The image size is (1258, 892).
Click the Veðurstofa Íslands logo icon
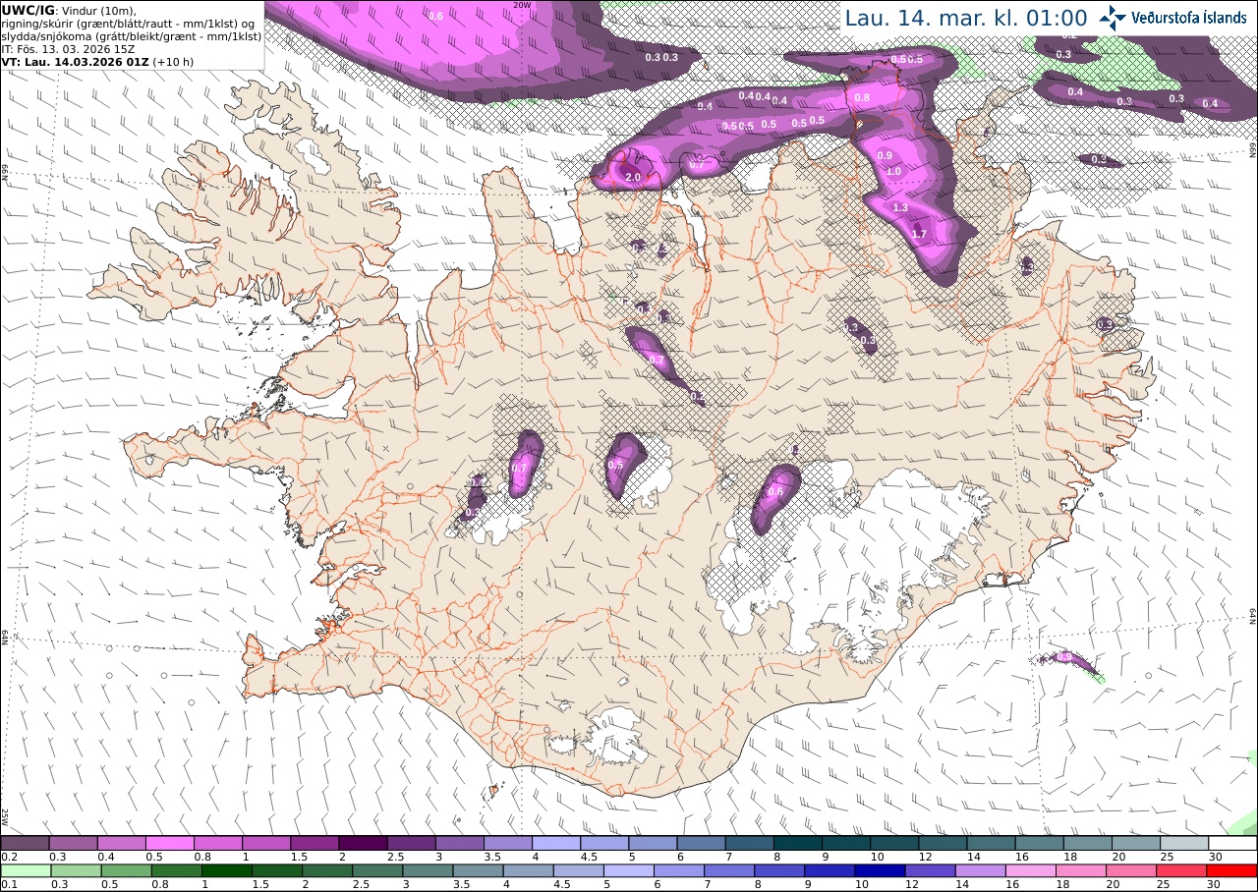(1113, 17)
